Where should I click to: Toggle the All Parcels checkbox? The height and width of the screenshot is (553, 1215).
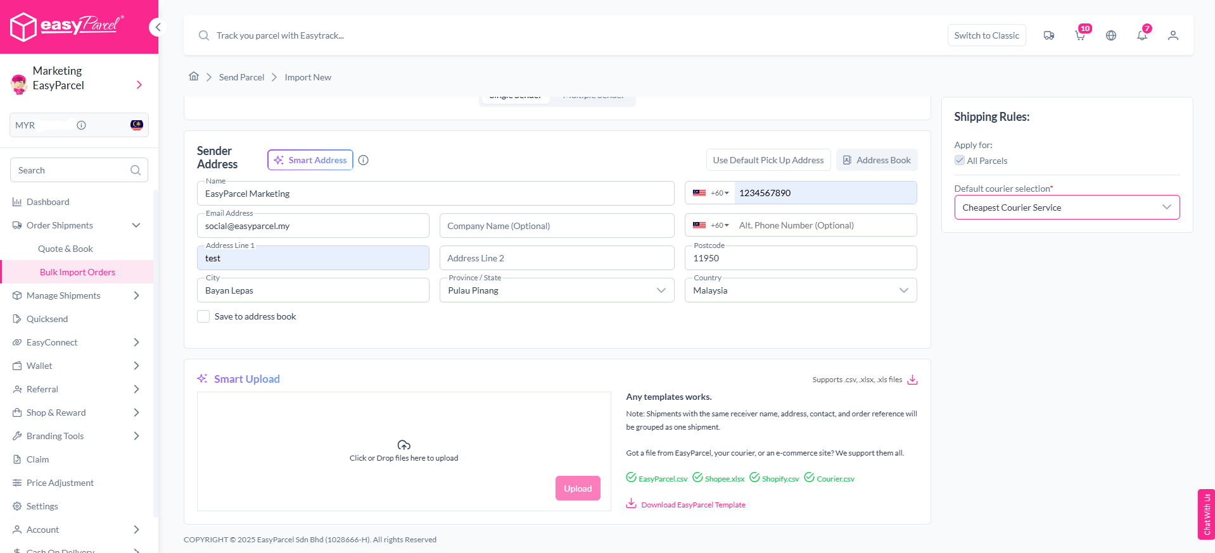tap(960, 161)
